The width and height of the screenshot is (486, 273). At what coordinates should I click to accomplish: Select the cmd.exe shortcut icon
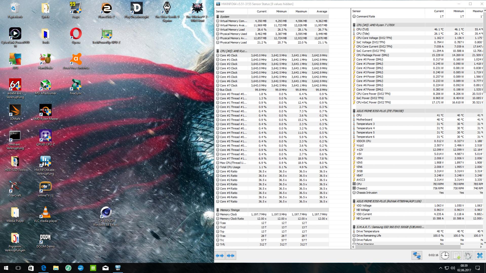pyautogui.click(x=15, y=140)
